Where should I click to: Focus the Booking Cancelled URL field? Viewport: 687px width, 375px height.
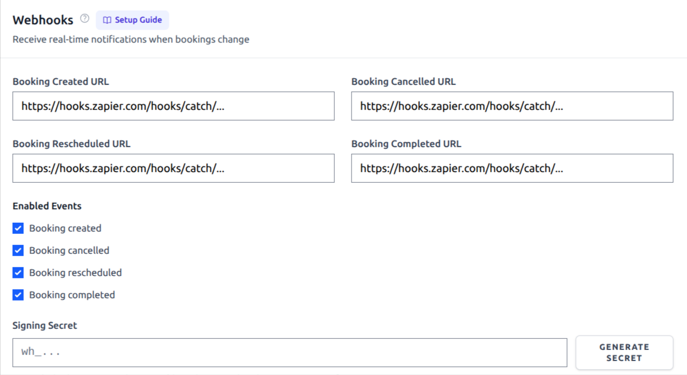tap(512, 106)
